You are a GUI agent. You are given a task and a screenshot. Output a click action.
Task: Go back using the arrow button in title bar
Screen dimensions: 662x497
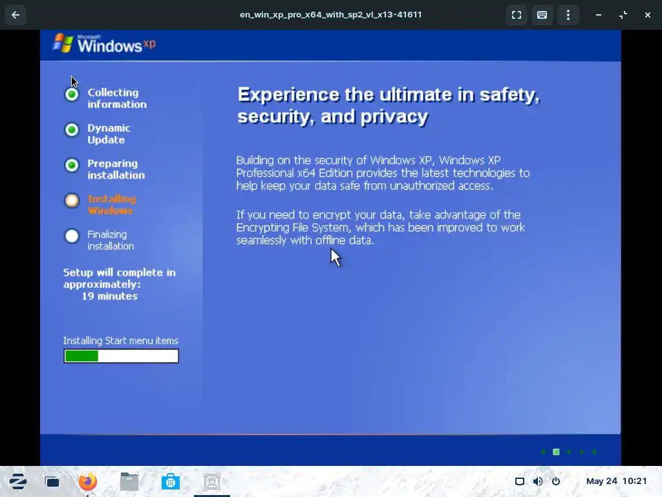click(16, 15)
